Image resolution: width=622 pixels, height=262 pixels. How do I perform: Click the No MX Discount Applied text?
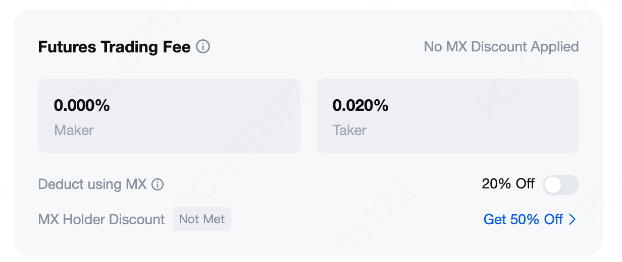point(501,47)
